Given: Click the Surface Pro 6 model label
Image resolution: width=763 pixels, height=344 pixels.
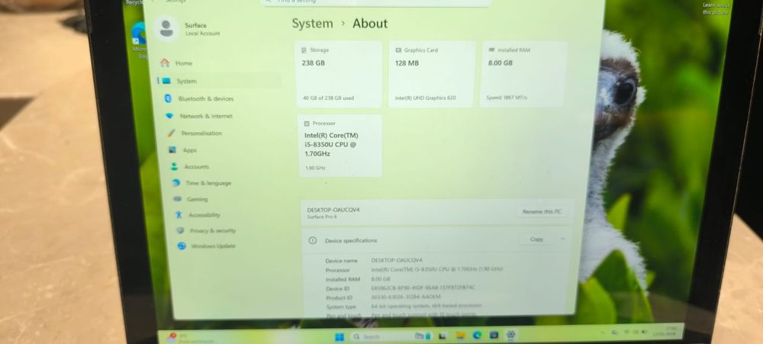Looking at the screenshot, I should (x=322, y=217).
